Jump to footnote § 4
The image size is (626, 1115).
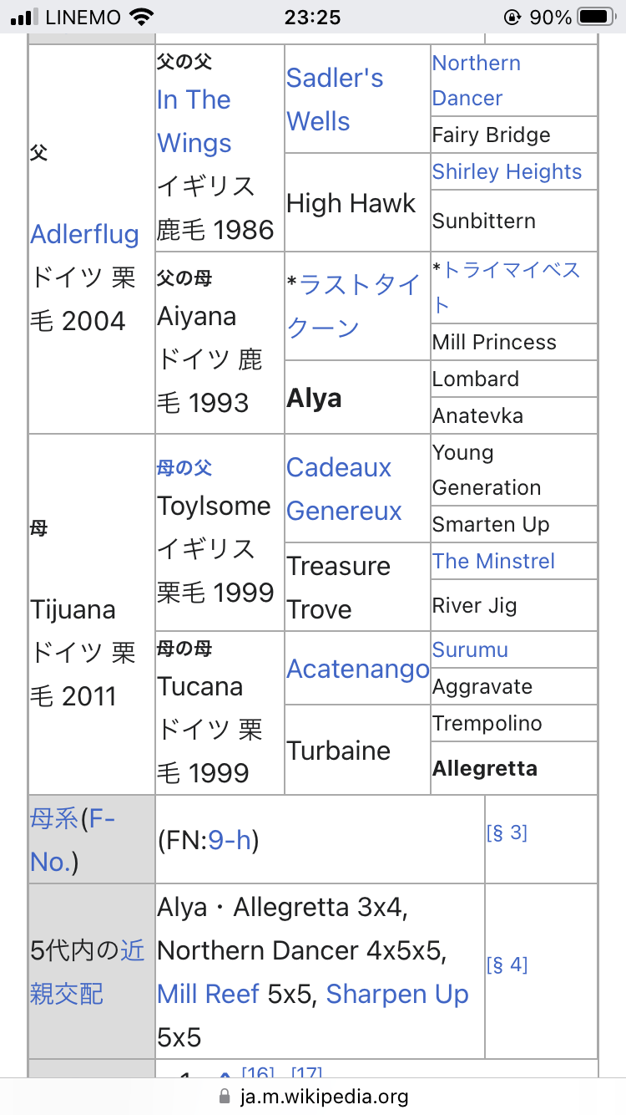(507, 965)
